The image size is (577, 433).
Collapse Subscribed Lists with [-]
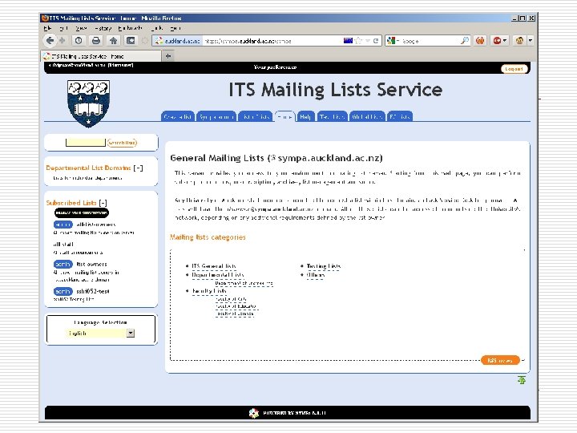[x=103, y=203]
